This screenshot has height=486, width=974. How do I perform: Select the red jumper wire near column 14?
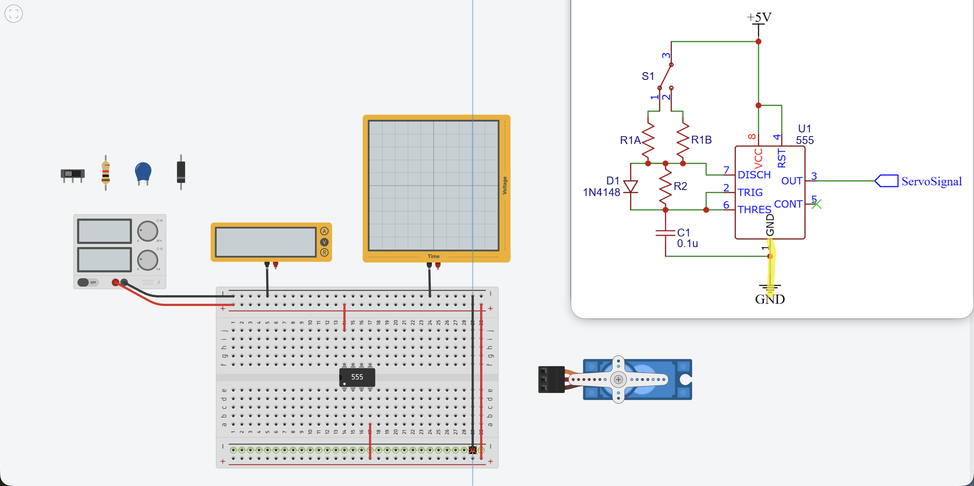pyautogui.click(x=344, y=318)
